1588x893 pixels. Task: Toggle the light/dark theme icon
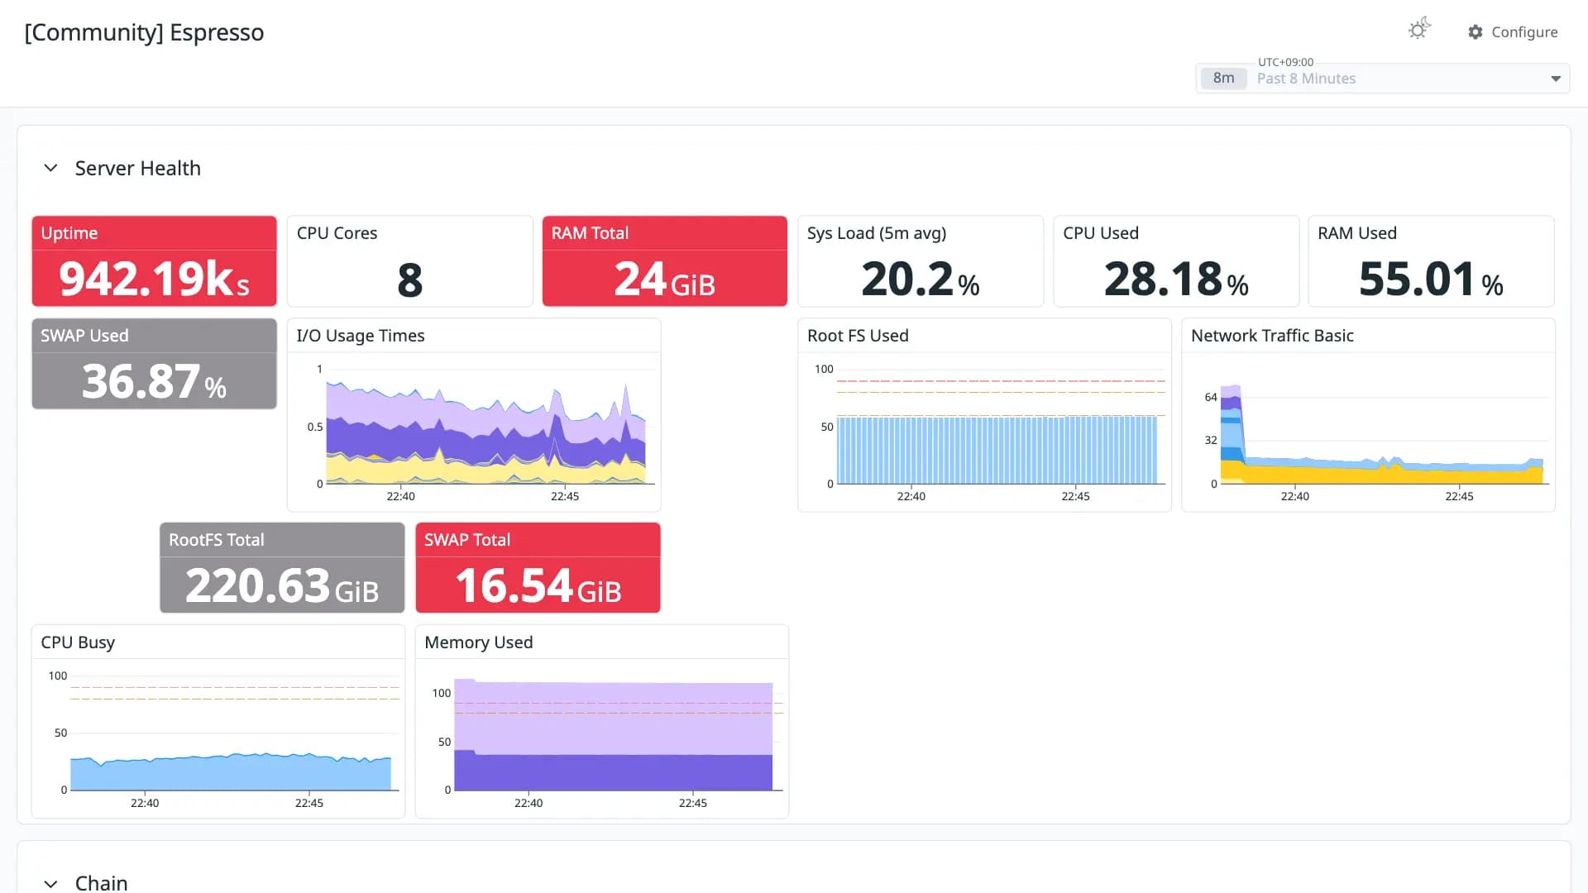[x=1419, y=30]
